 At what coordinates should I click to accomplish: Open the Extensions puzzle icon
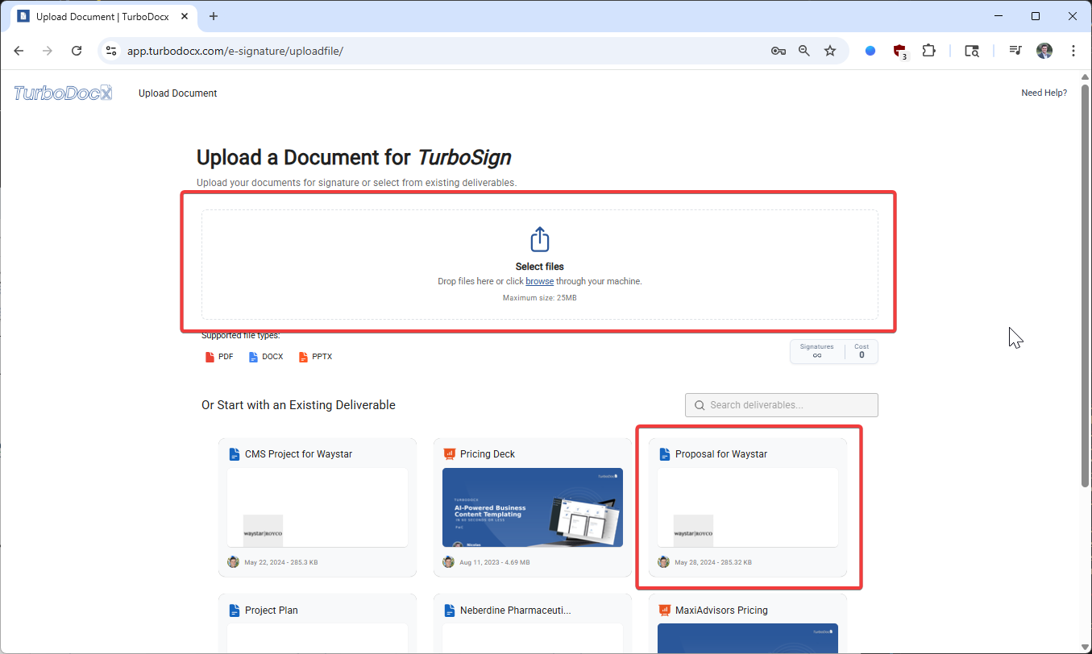pos(929,51)
